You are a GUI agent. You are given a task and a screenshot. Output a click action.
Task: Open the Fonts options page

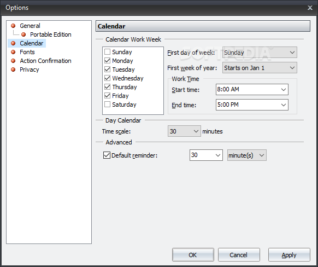point(27,52)
